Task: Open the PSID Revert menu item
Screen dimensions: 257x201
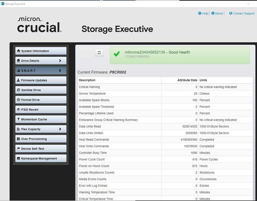Action: click(x=41, y=109)
